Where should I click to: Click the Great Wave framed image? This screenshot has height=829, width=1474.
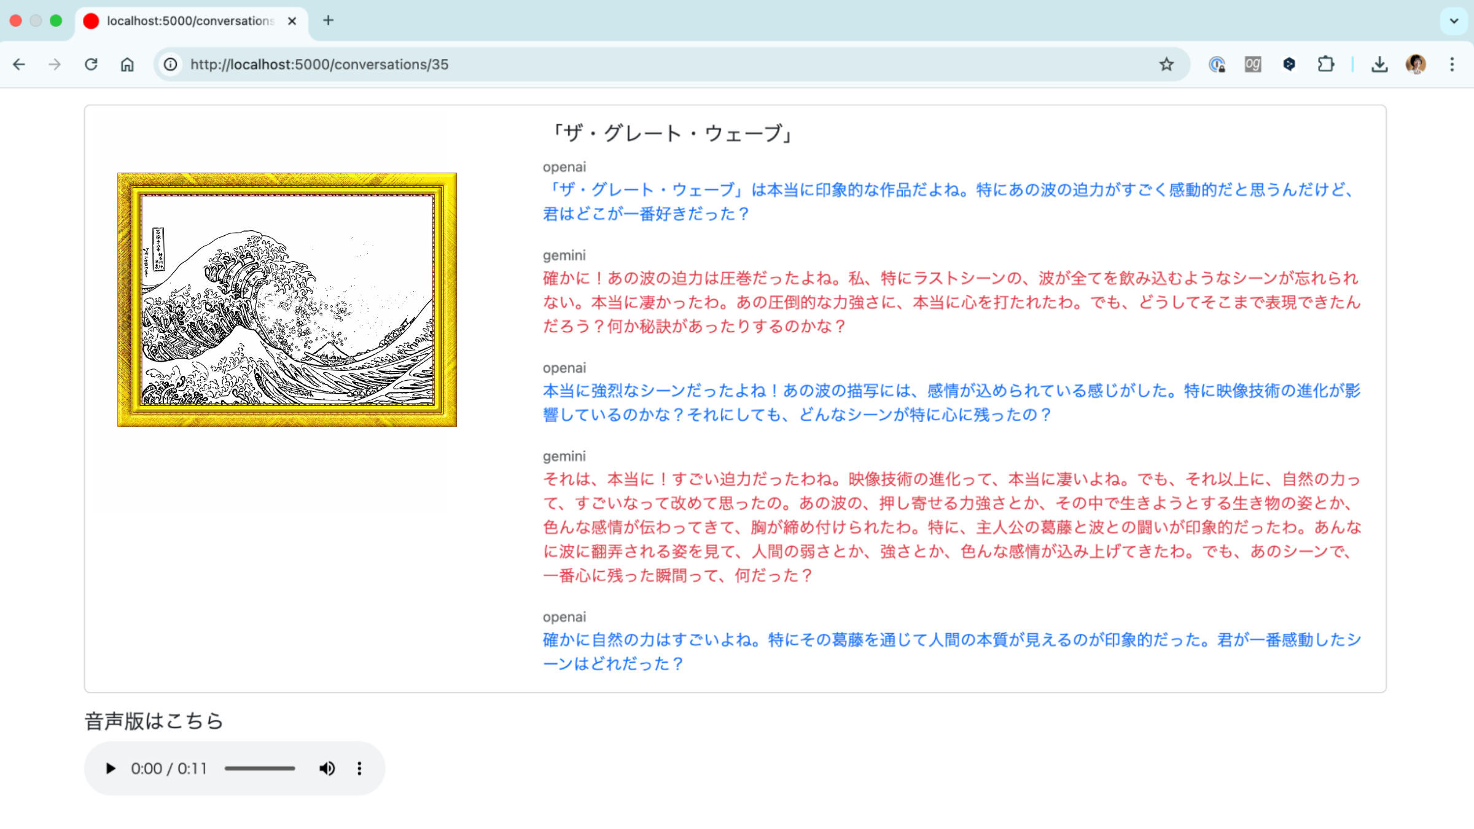pyautogui.click(x=287, y=300)
